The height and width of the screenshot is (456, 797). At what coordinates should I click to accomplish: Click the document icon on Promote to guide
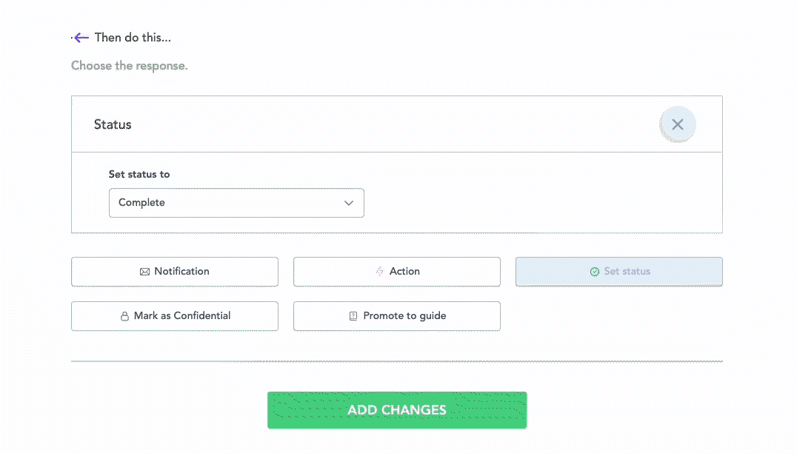353,316
